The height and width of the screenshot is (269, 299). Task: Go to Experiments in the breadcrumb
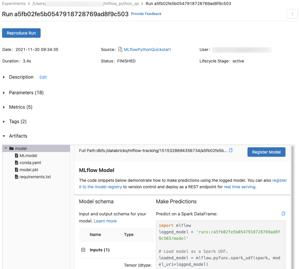[14, 4]
